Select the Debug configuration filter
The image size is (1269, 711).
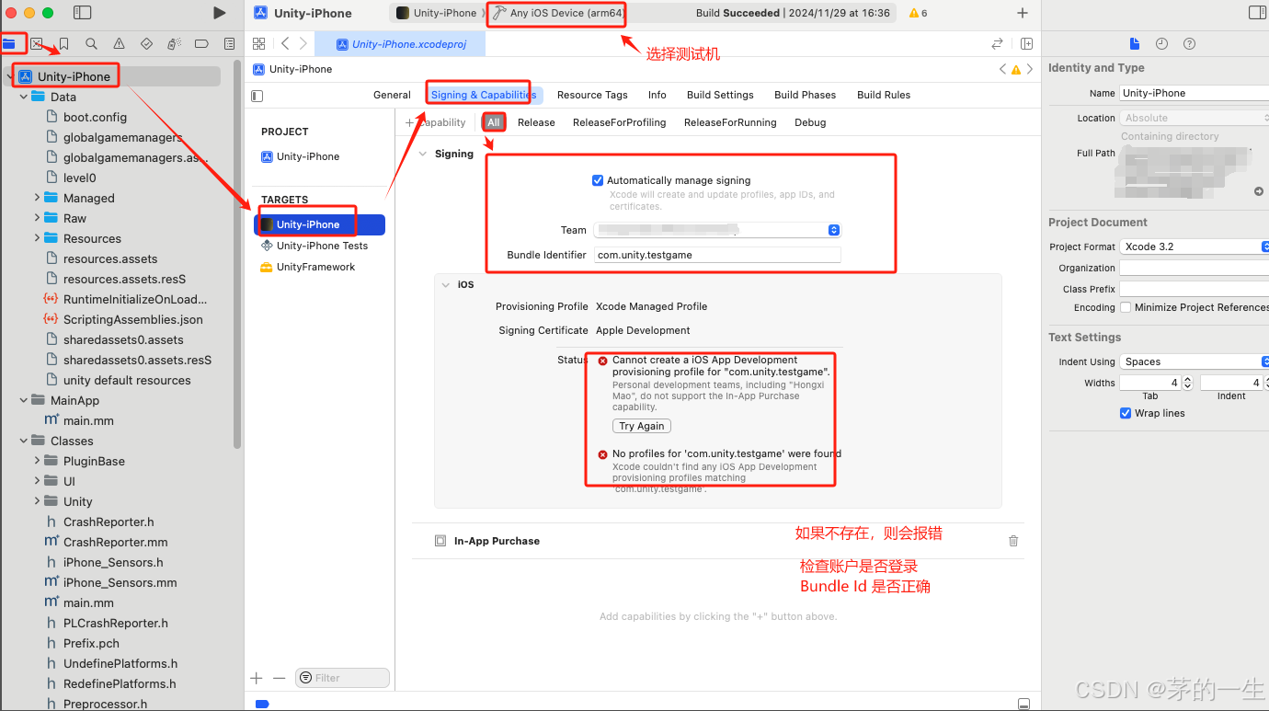pyautogui.click(x=810, y=122)
